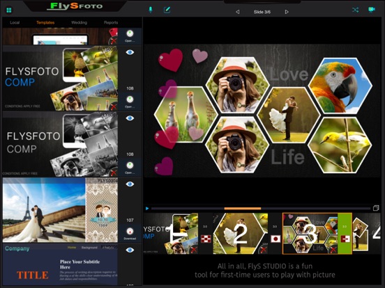Screen dimensions: 385x288
Task: Select the parrot hexagon photo
Action: click(x=340, y=86)
